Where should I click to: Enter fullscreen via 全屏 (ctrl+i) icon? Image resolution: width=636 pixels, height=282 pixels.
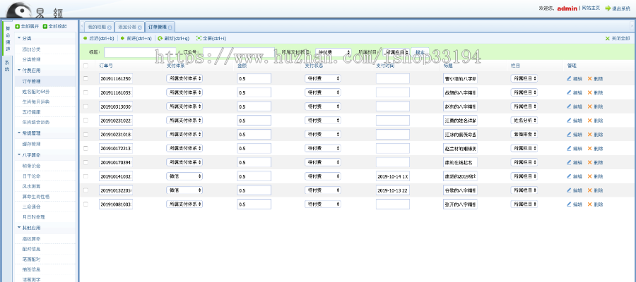point(199,39)
